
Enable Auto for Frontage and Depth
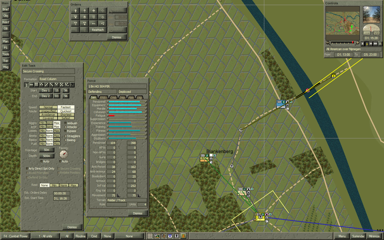pyautogui.click(x=41, y=161)
